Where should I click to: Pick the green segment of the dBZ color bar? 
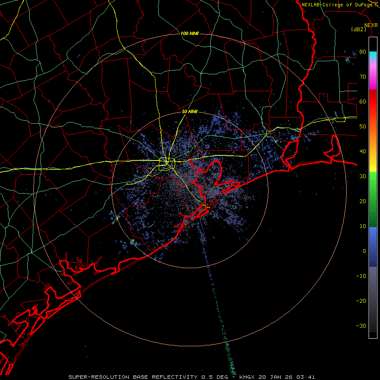point(373,199)
